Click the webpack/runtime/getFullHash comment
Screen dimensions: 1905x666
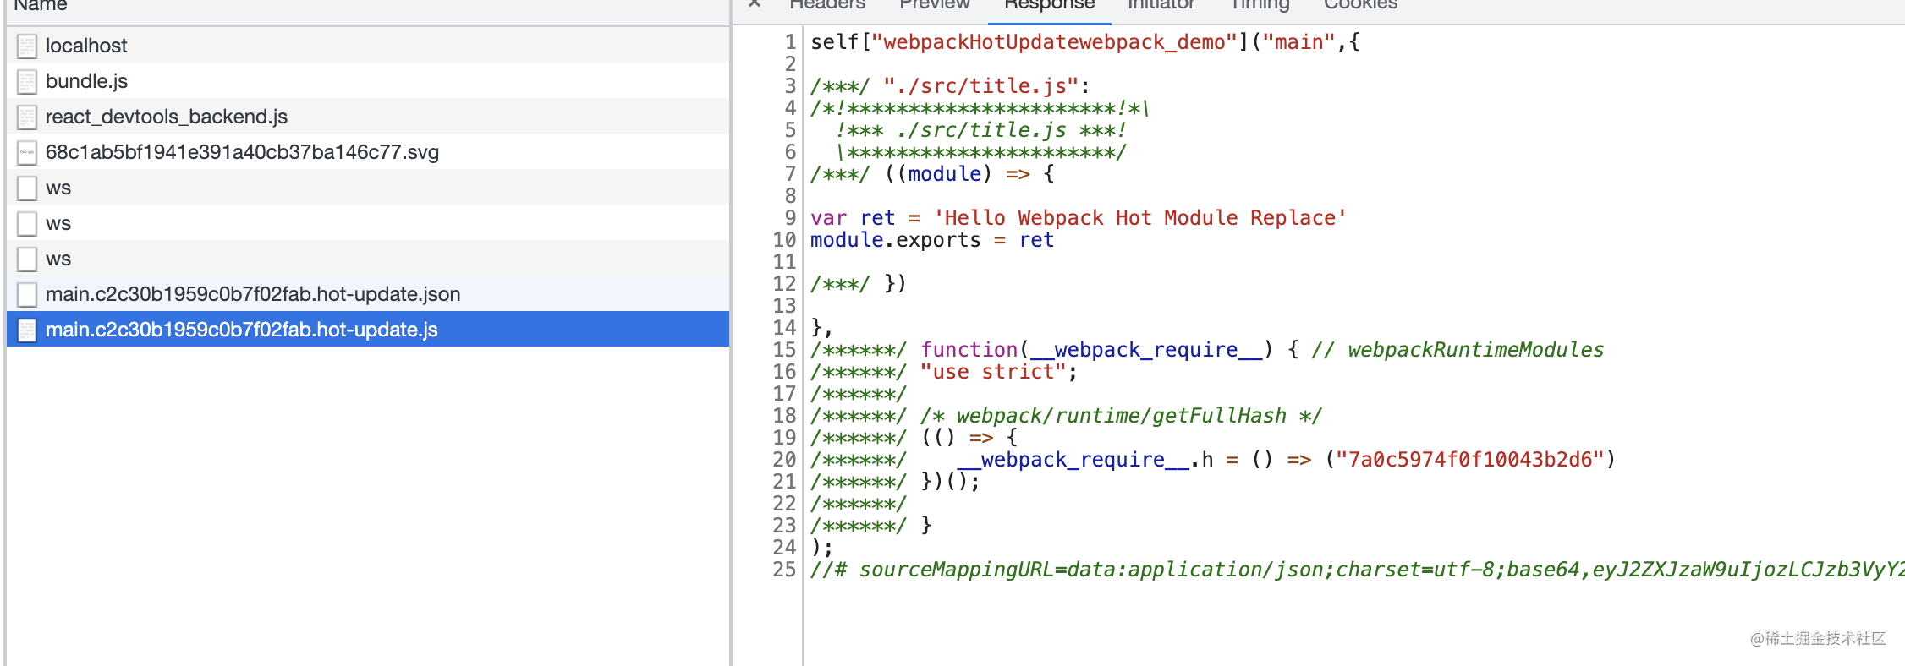pos(1121,416)
